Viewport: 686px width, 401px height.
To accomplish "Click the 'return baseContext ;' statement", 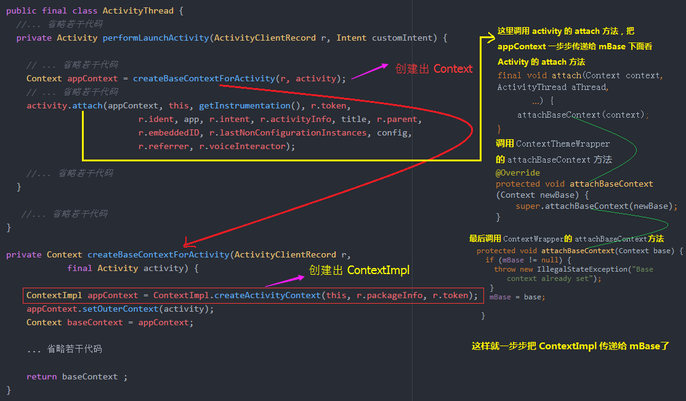I will tap(77, 376).
